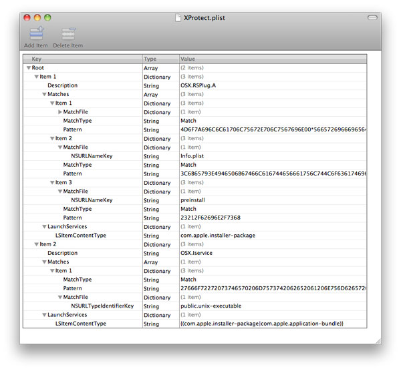
Task: Select the OSX.RSPlug.A description value
Action: coord(198,85)
